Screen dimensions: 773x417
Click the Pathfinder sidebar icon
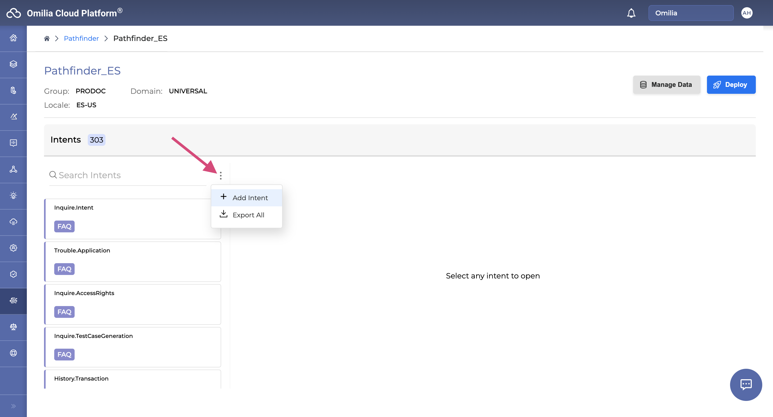pos(13,300)
